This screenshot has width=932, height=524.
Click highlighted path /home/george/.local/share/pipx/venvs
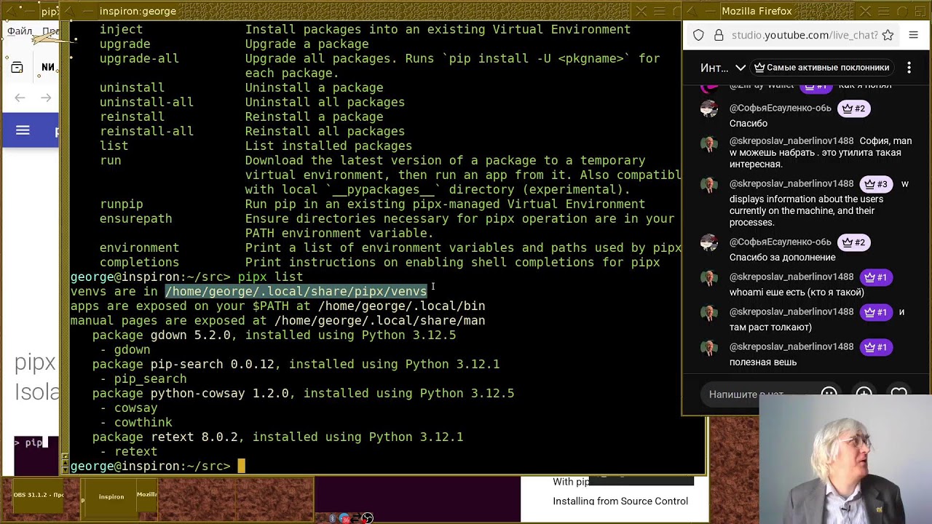296,291
